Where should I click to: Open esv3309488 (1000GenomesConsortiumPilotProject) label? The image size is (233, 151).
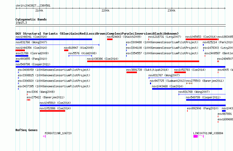(162, 42)
